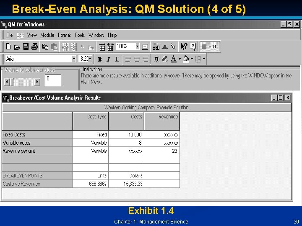
Task: Click the Revenues column header
Action: coord(162,121)
